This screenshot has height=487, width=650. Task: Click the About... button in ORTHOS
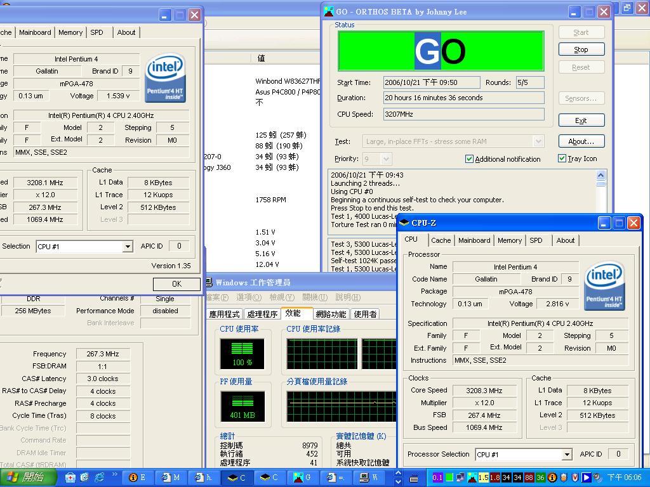(581, 141)
